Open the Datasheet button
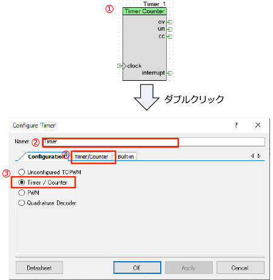 point(39,268)
